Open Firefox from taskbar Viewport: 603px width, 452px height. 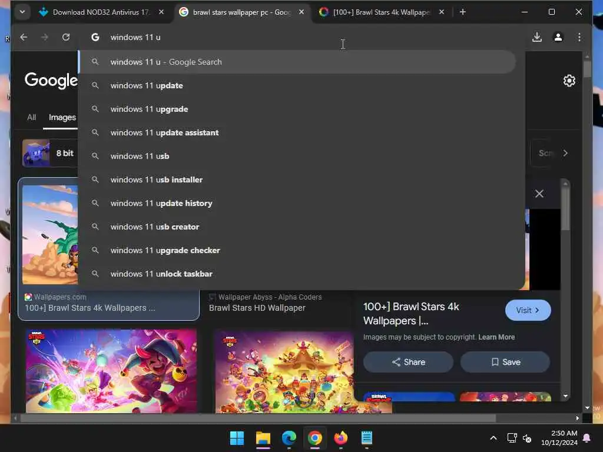tap(341, 438)
